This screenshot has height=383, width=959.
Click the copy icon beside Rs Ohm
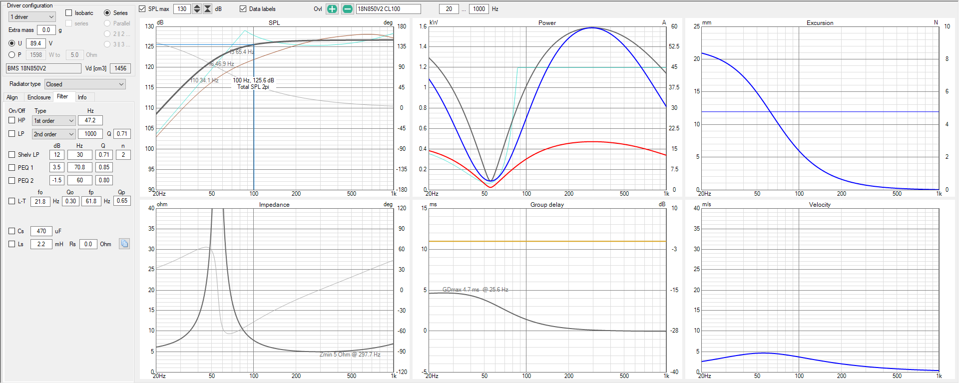124,244
